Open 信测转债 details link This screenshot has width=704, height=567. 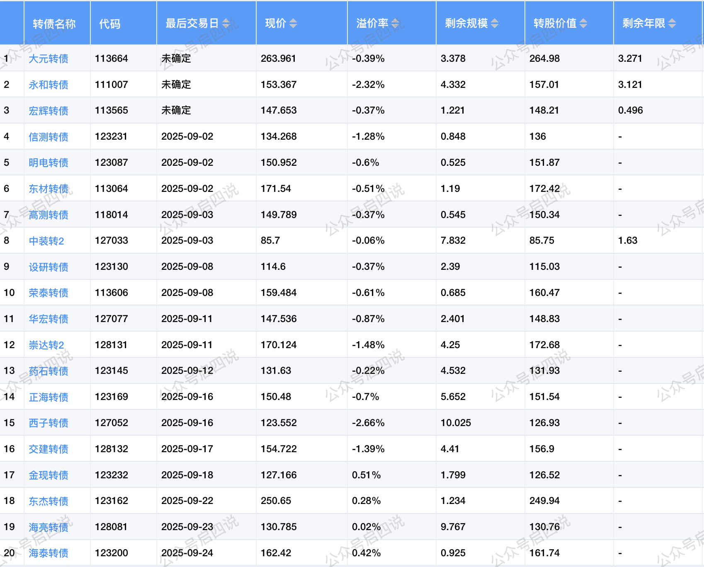point(49,137)
